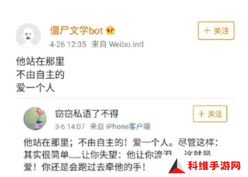The height and width of the screenshot is (177, 248).
Task: Follow 窃窃私语了不得 with the + 关注 button
Action: click(x=210, y=114)
